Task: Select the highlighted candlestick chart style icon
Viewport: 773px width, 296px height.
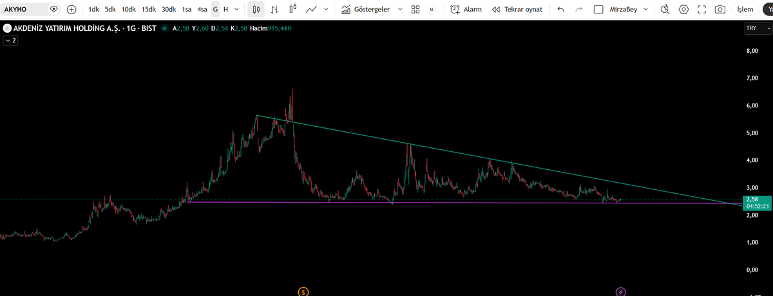Action: (256, 10)
